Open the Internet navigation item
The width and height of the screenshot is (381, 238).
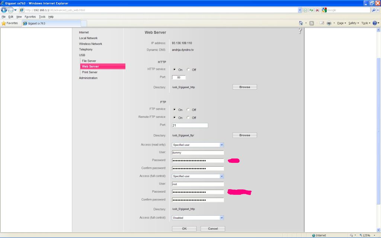coord(84,32)
